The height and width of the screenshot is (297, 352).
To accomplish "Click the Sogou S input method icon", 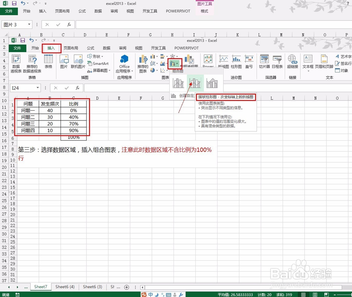I will 144,294.
